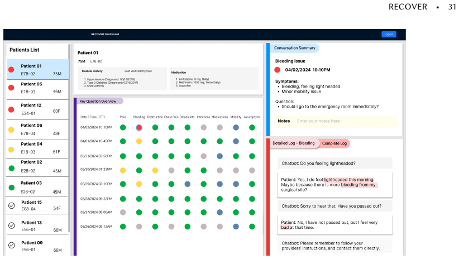Open the Complete Log tab
Image resolution: width=459 pixels, height=259 pixels.
click(x=334, y=143)
